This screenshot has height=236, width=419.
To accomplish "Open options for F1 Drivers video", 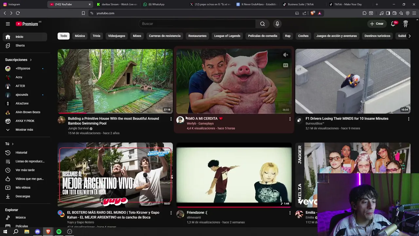I will tap(409, 119).
